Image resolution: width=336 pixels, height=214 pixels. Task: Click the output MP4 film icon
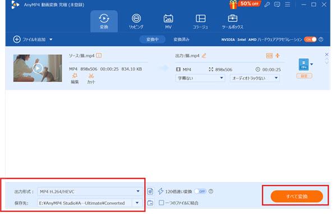pos(178,69)
